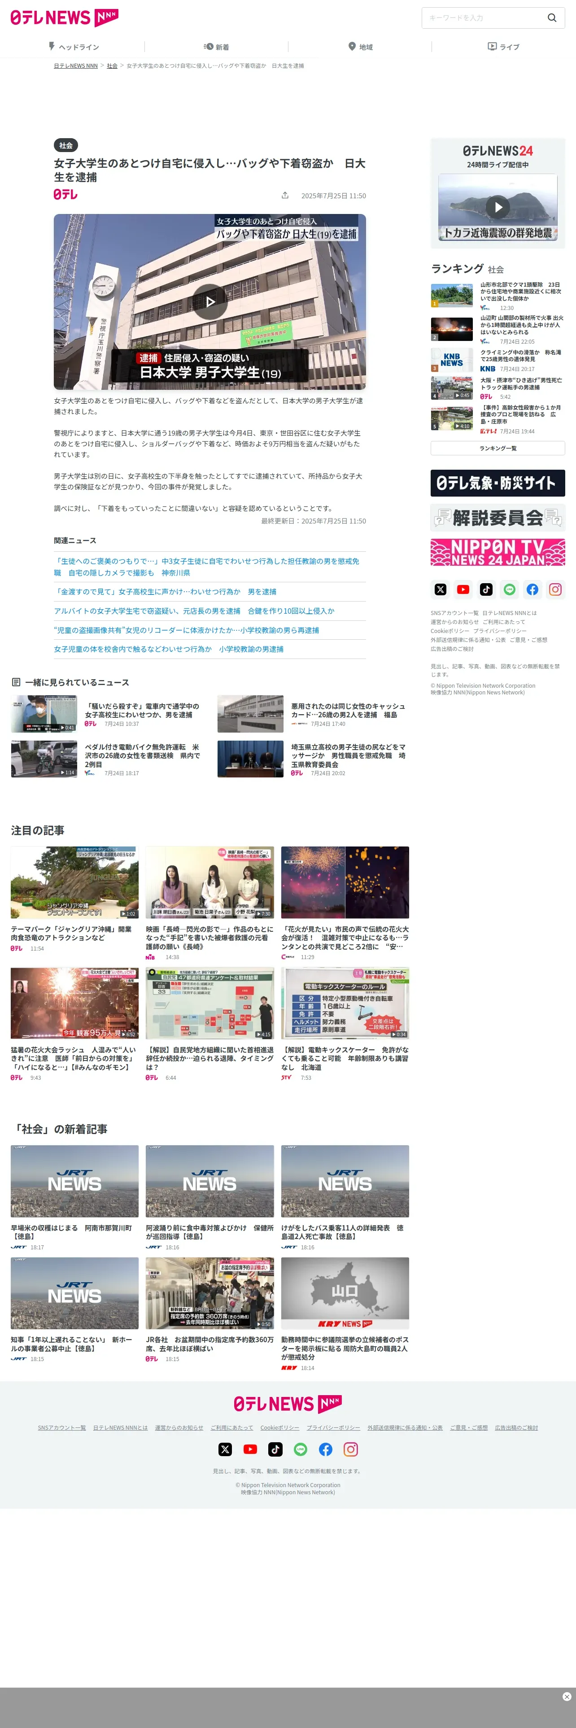
Task: Open ジャングリア沖縄 featured article thumbnail
Action: coord(74,882)
